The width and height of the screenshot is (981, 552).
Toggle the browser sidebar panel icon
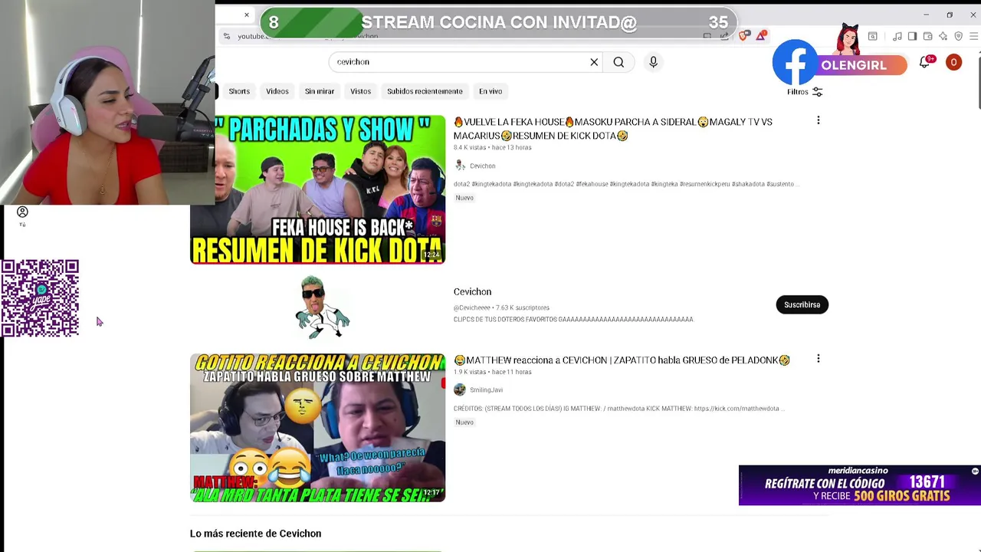click(912, 36)
